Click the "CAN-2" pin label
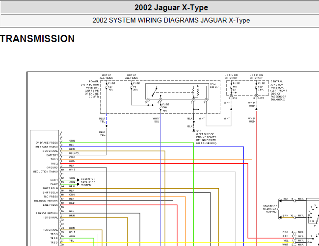319x246 pixels. [54, 184]
